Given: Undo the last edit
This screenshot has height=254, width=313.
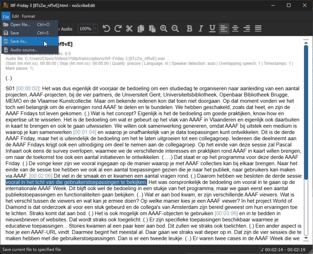Looking at the screenshot, I should pos(106,28).
